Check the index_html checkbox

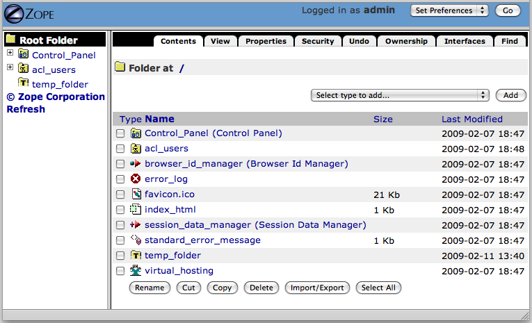click(x=120, y=210)
